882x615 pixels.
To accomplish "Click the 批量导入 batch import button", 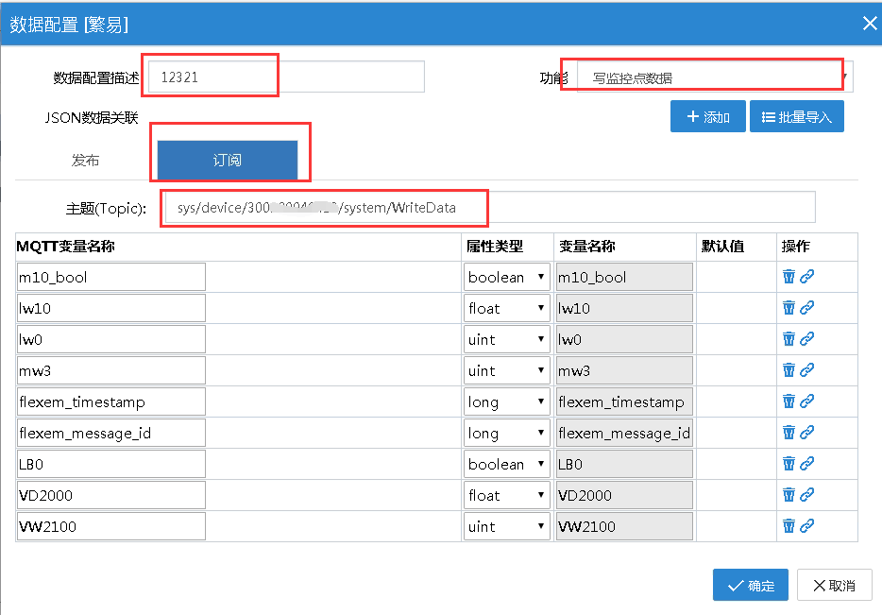I will click(796, 117).
